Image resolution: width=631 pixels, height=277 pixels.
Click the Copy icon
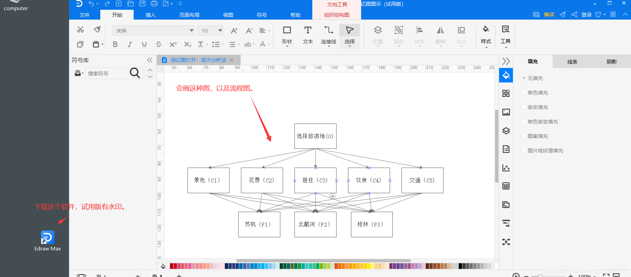tap(80, 44)
